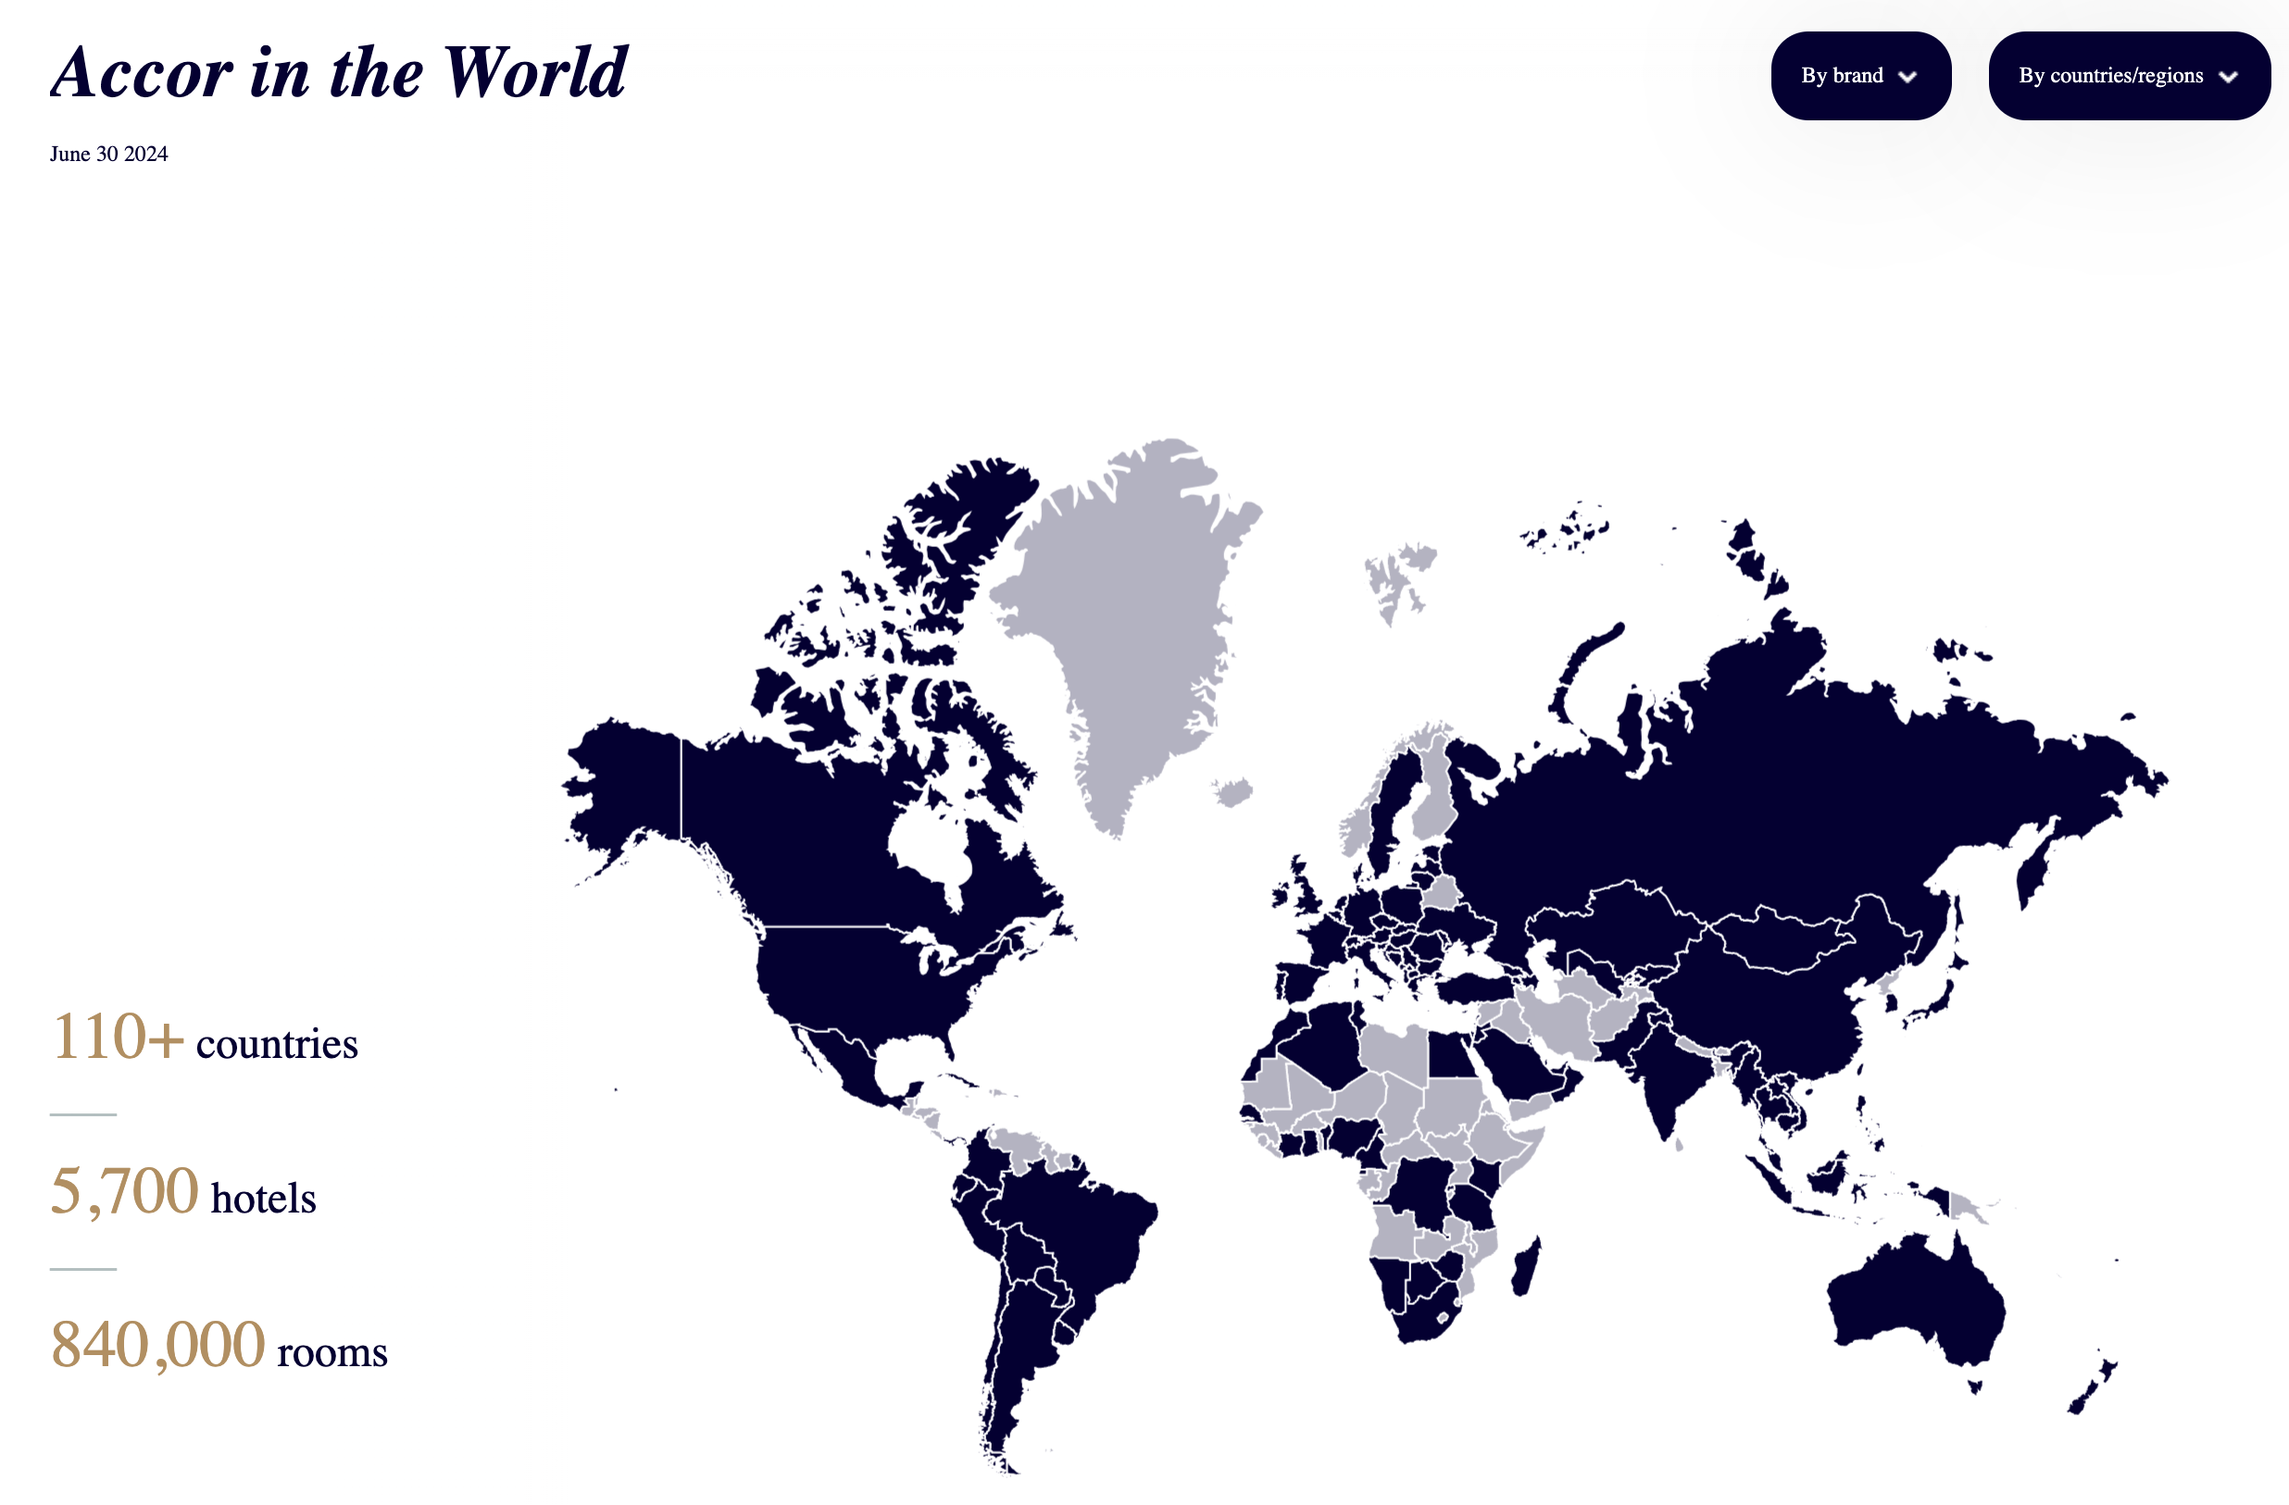Click the June 30 2024 date text

click(x=108, y=154)
